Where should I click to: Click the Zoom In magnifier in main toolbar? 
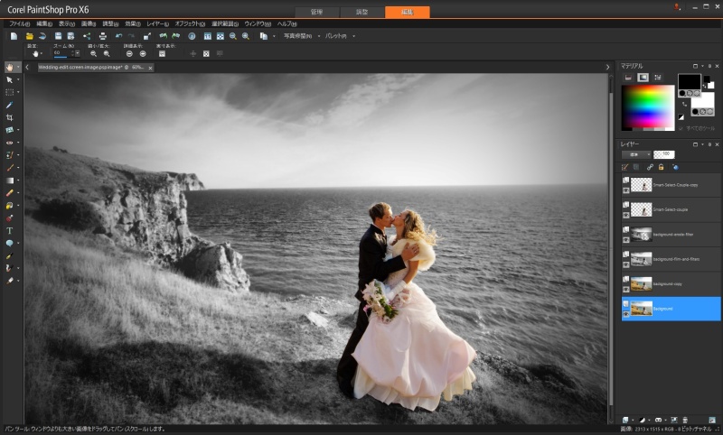tap(246, 36)
